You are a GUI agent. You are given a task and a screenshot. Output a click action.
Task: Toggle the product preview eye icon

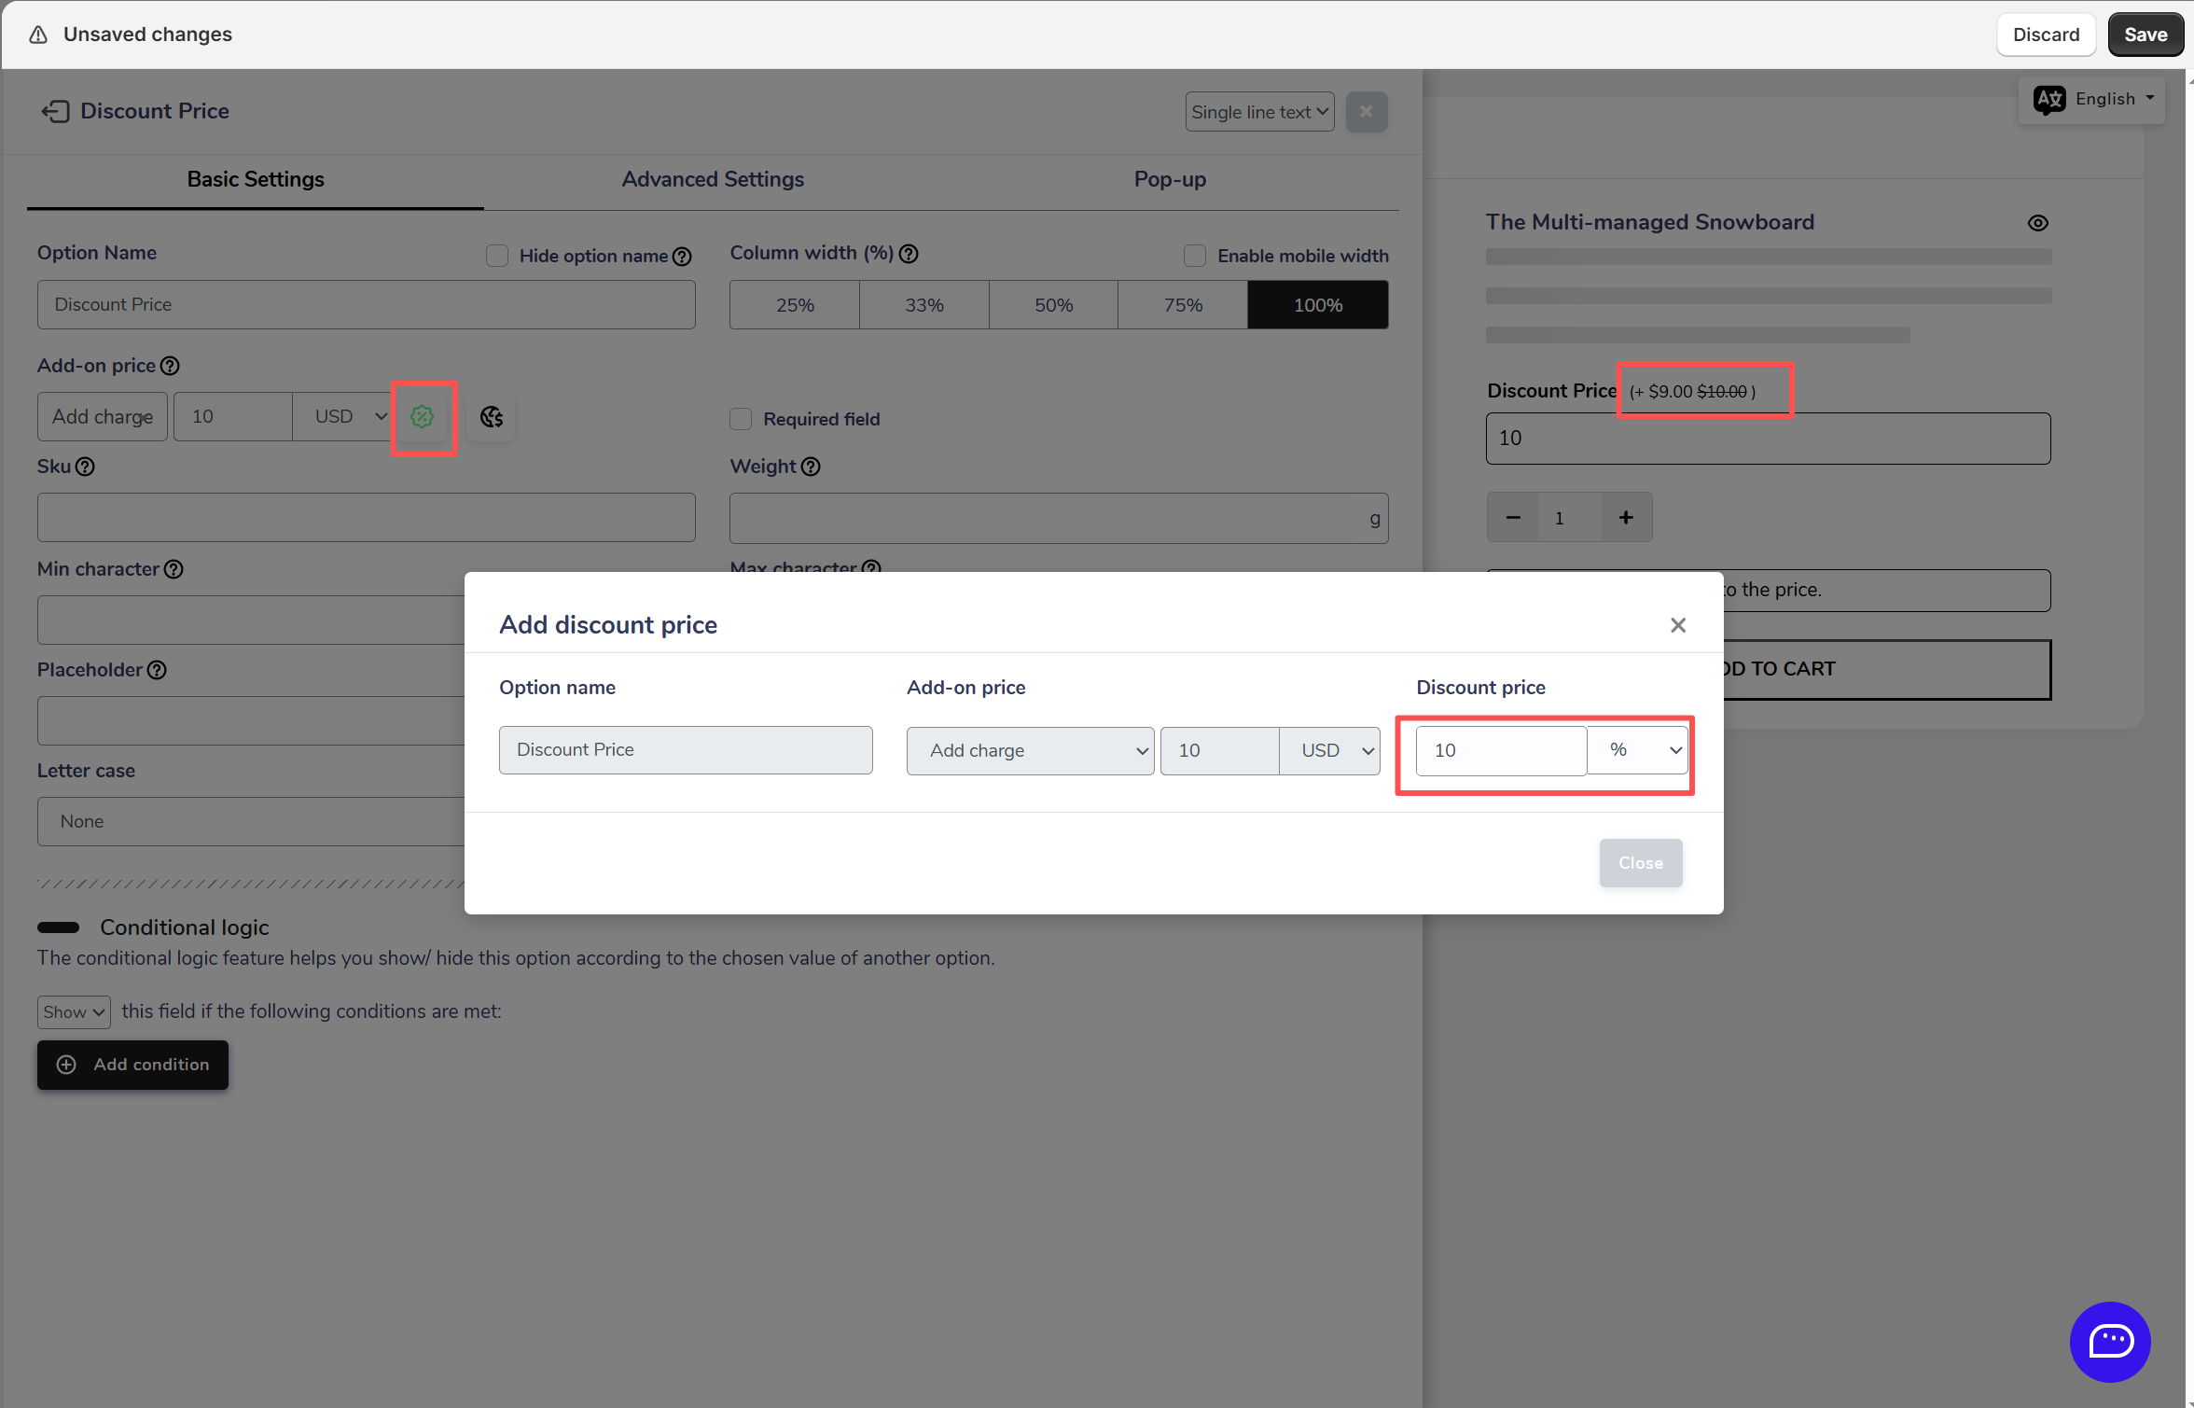point(2037,223)
